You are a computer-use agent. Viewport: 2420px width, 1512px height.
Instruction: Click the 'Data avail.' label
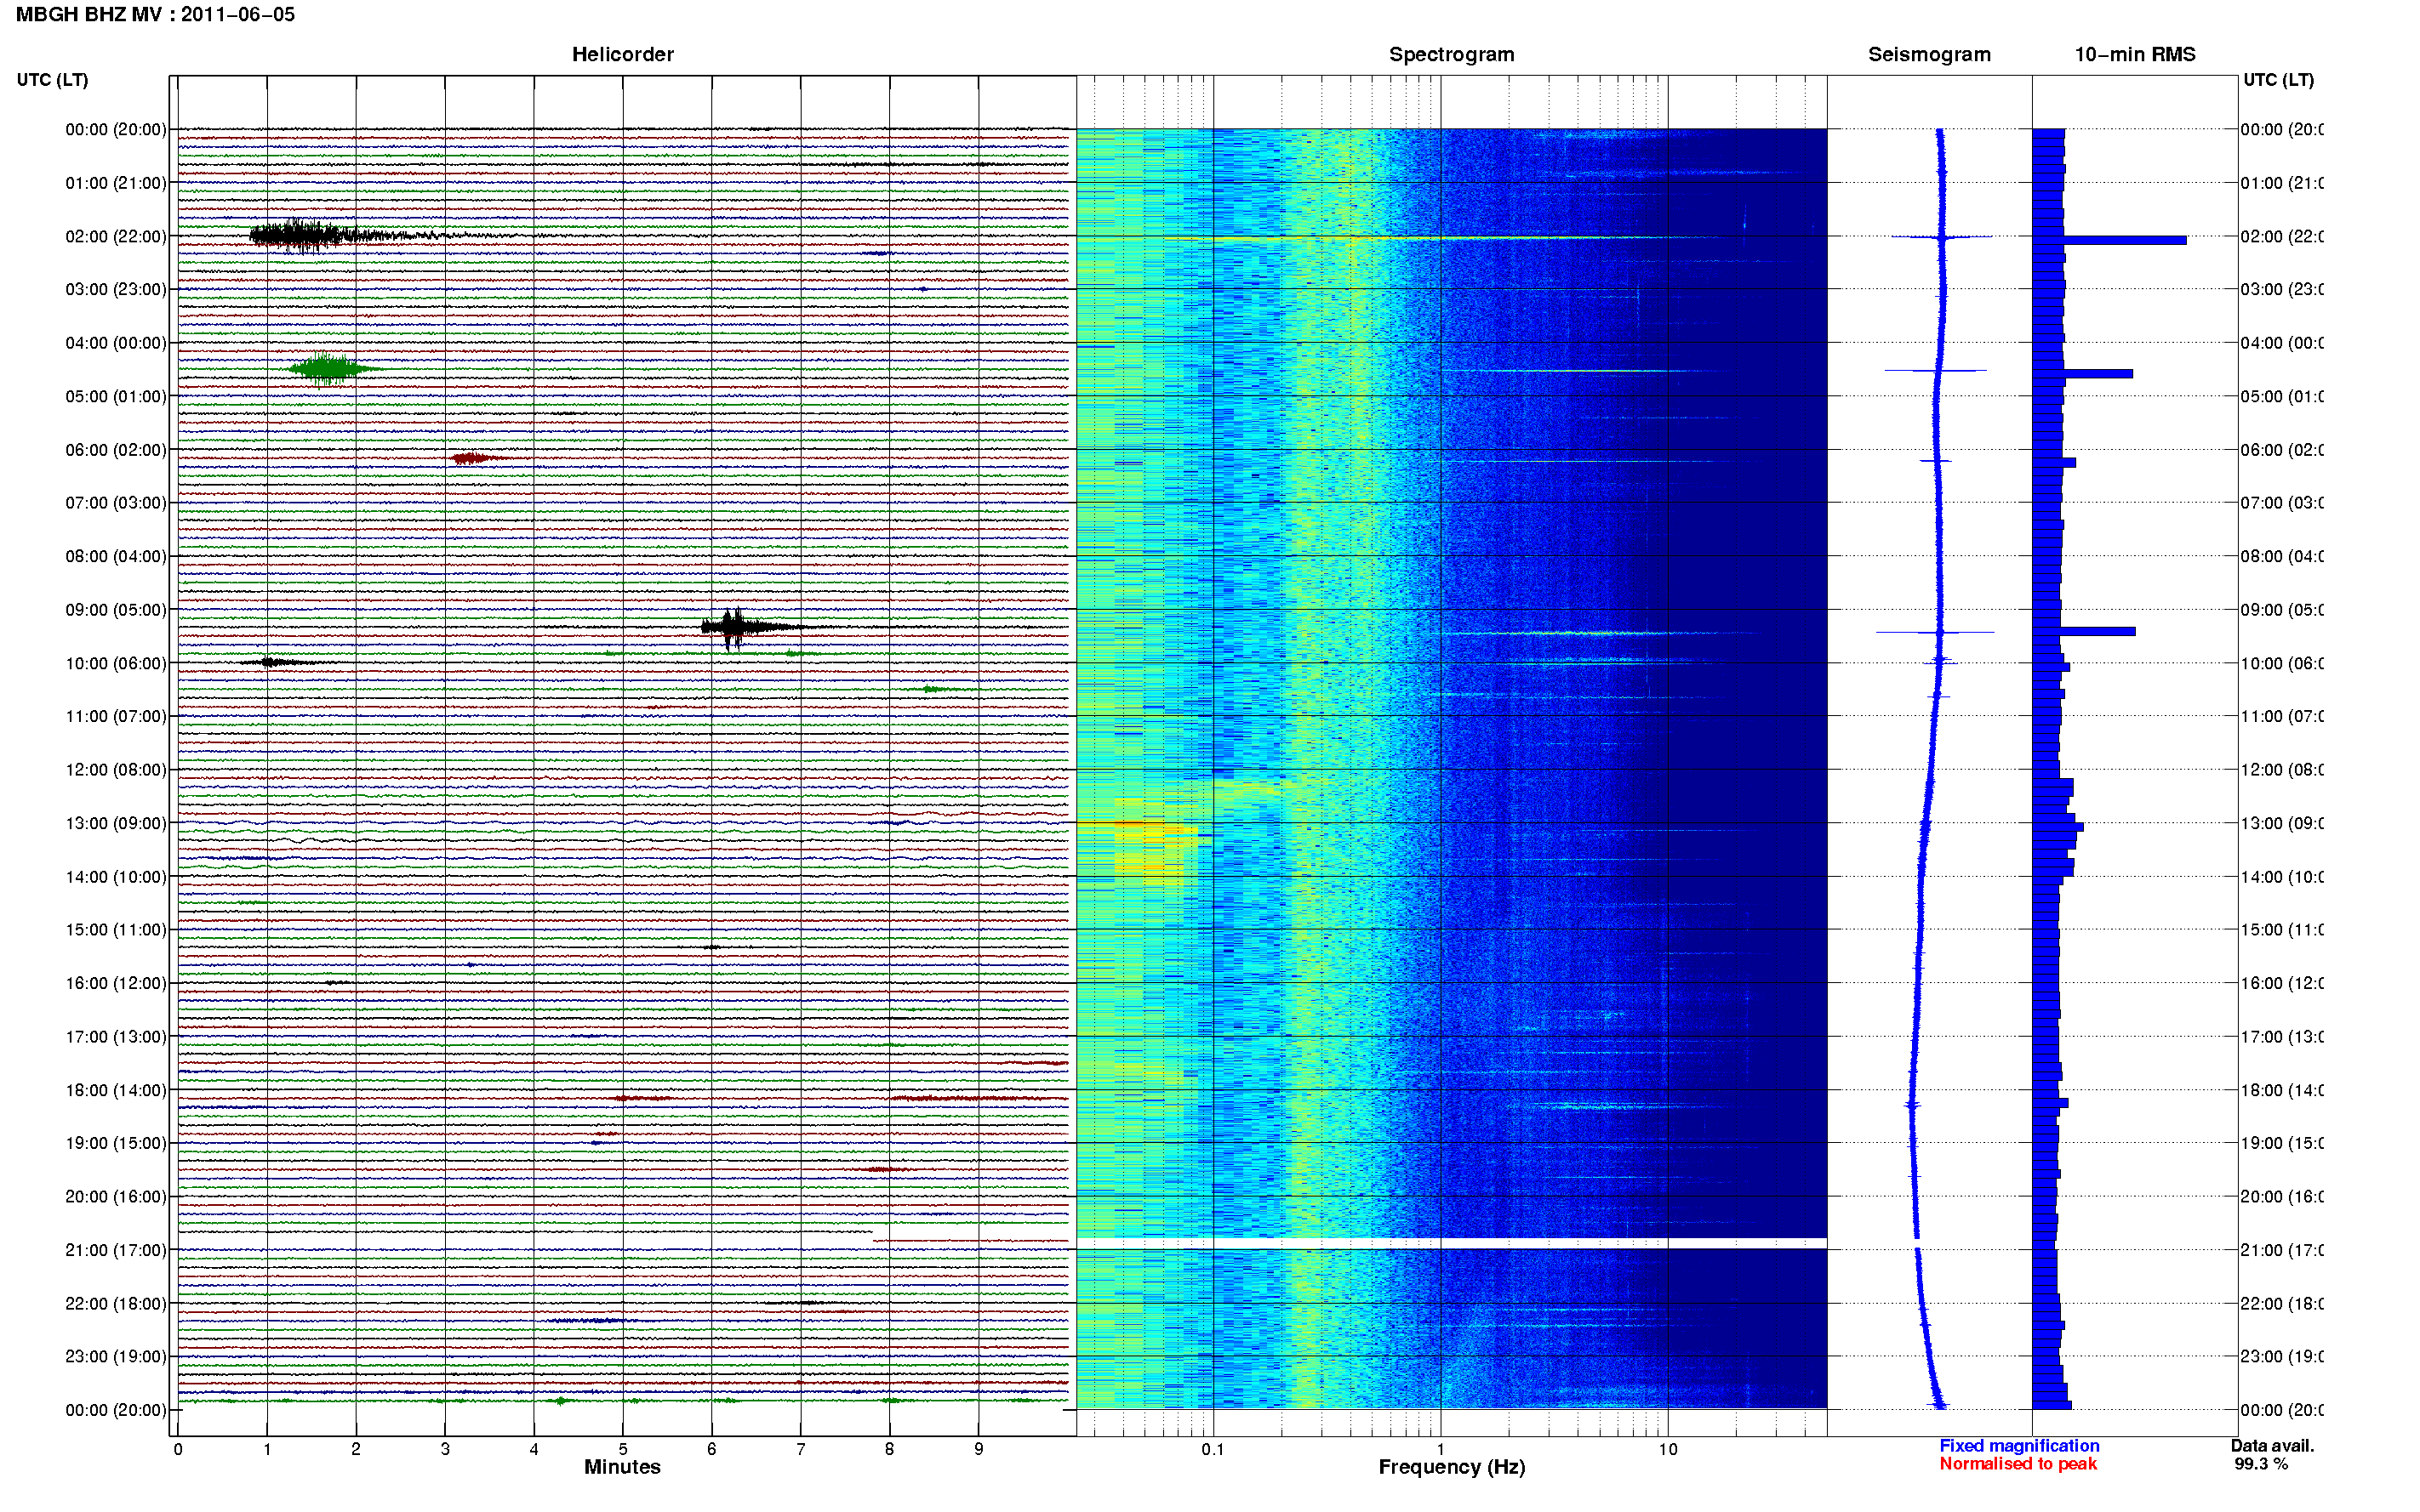2272,1446
